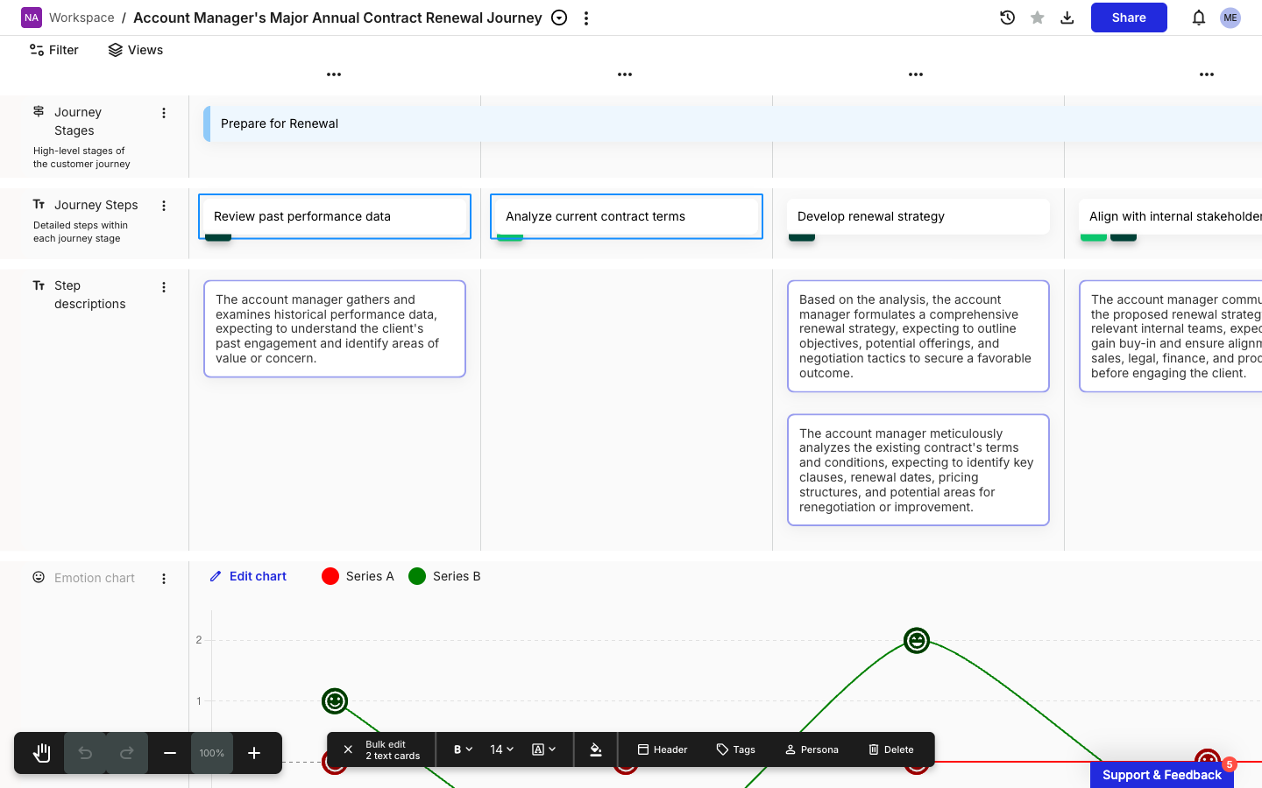
Task: Click the green smiley at level 2
Action: coord(917,641)
